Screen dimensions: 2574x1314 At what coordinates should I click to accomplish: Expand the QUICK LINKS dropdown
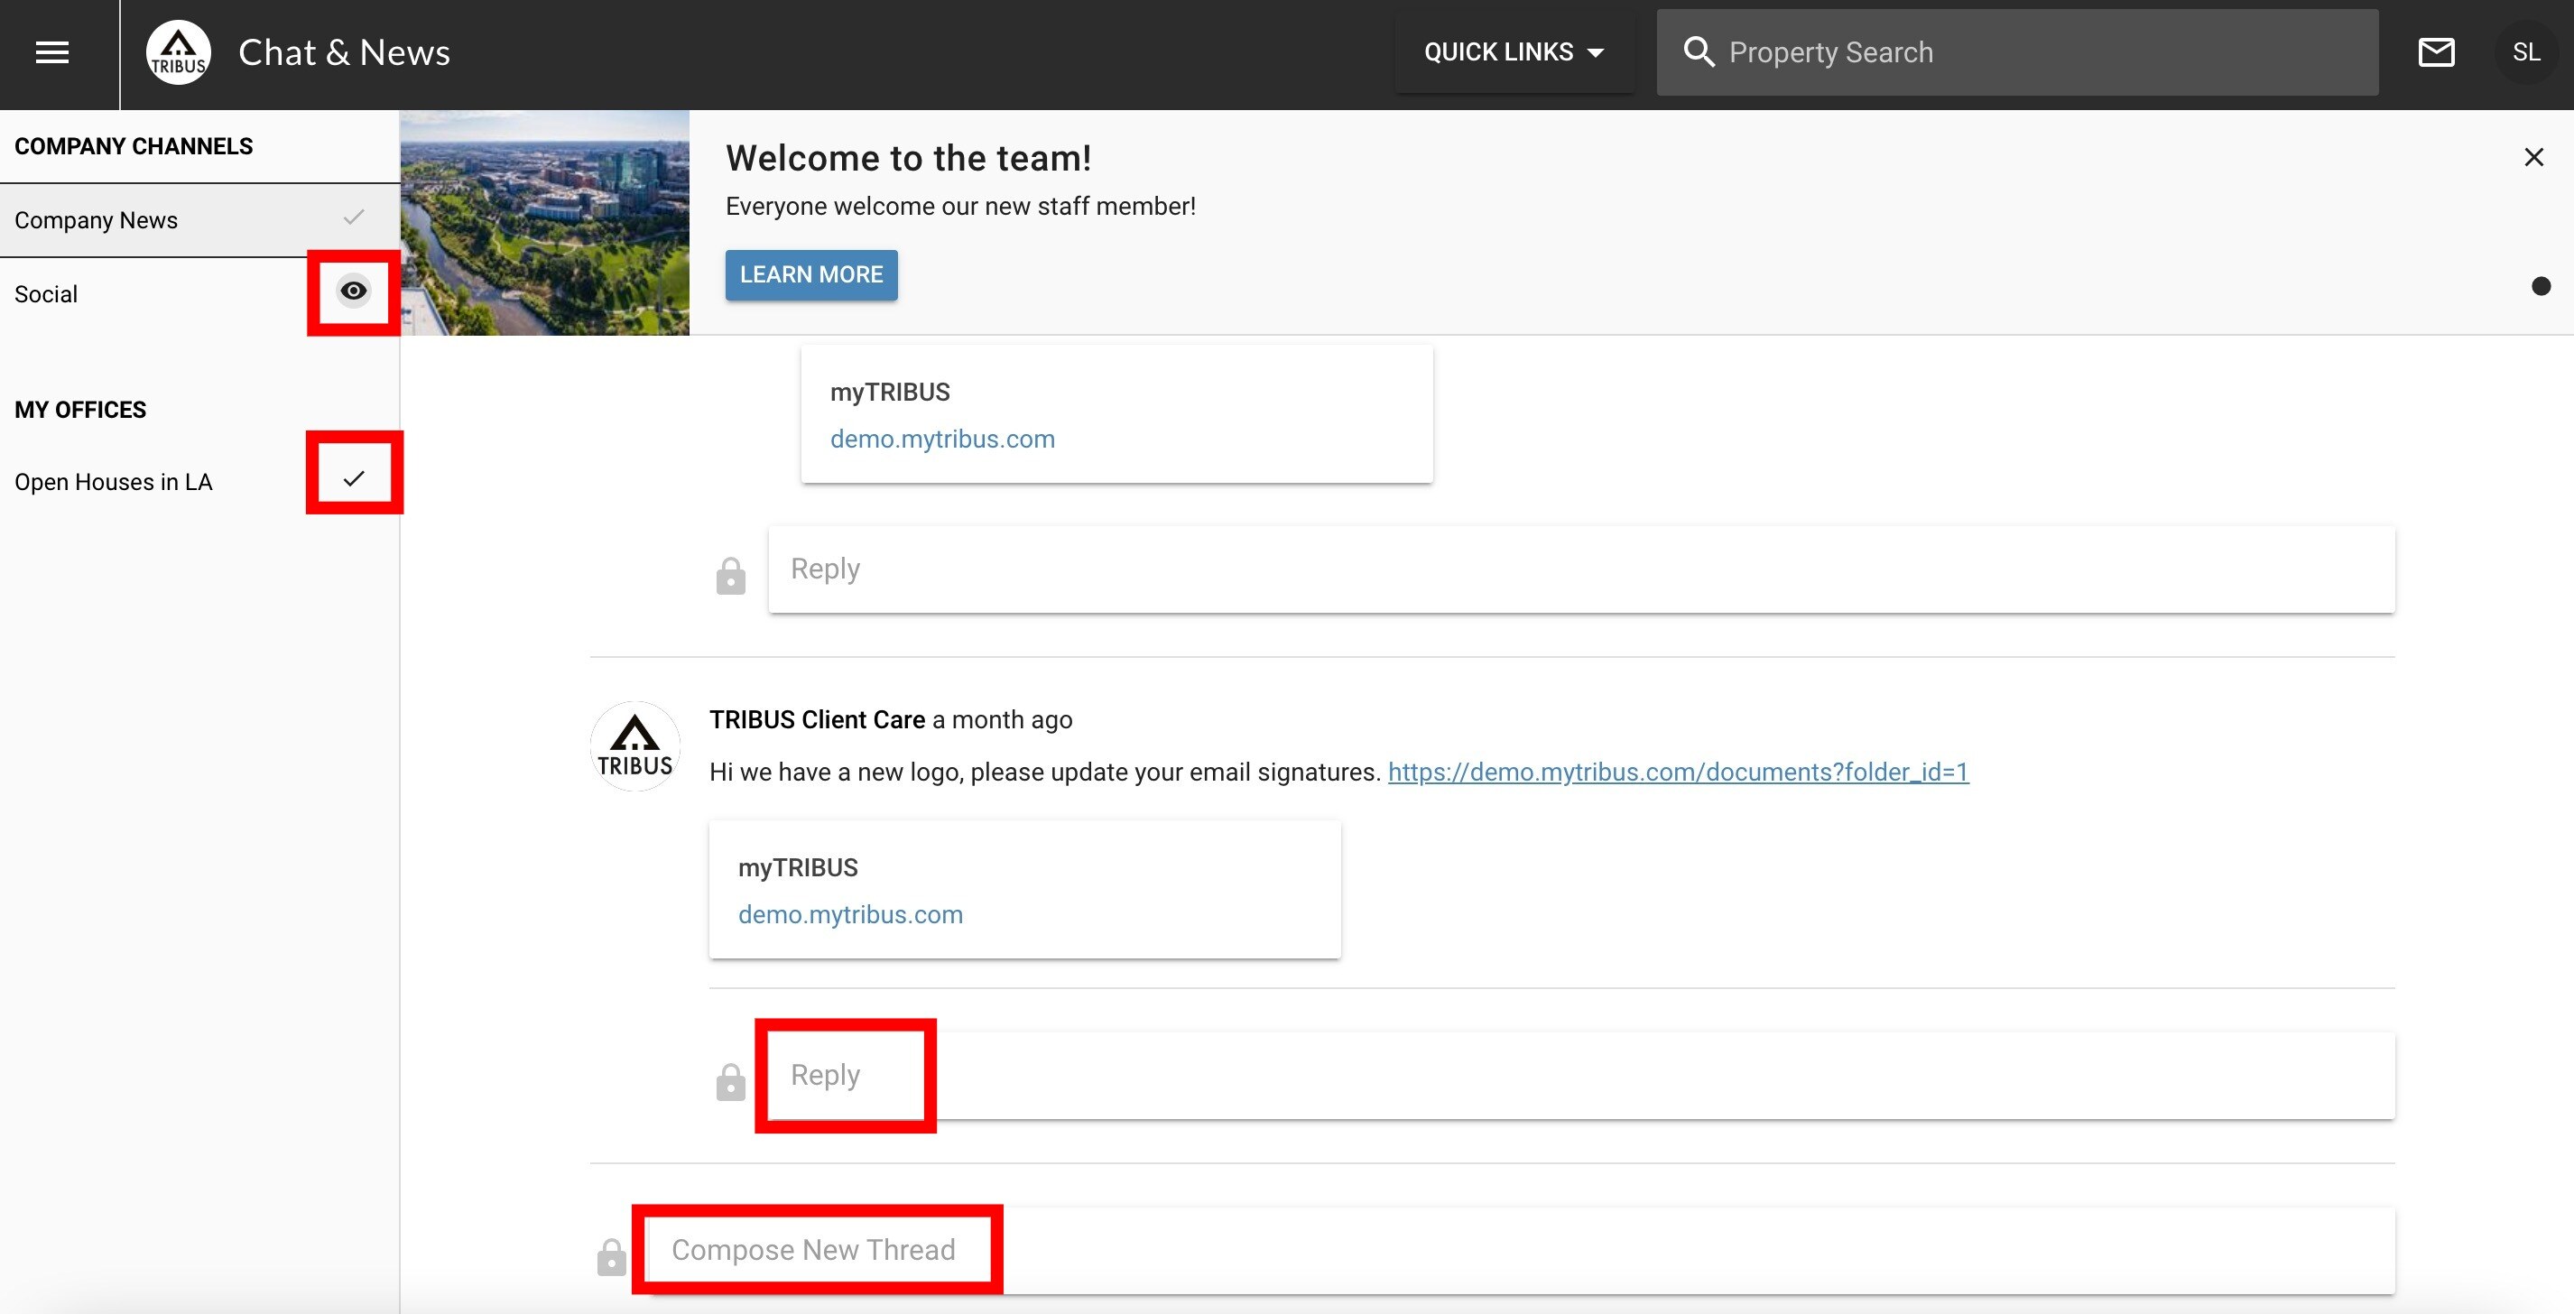pos(1514,52)
